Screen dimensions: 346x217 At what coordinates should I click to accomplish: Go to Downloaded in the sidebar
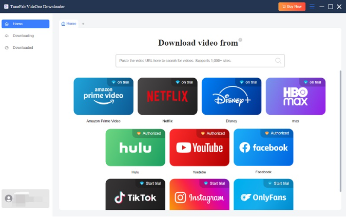click(25, 48)
